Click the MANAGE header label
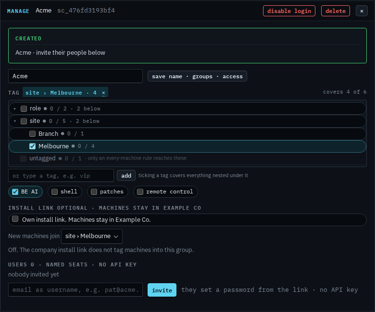The height and width of the screenshot is (312, 375). coord(18,11)
